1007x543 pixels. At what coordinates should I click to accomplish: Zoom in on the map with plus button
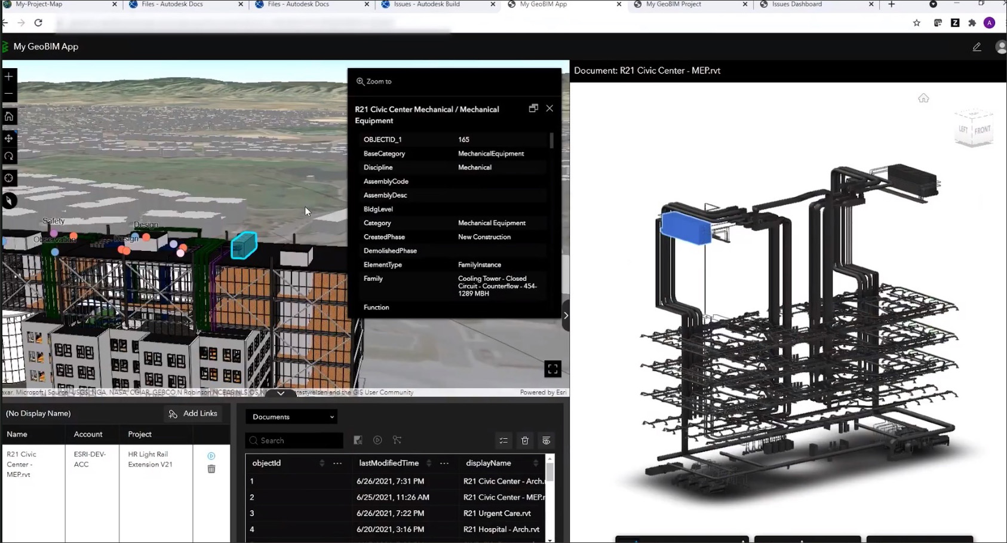click(x=9, y=76)
